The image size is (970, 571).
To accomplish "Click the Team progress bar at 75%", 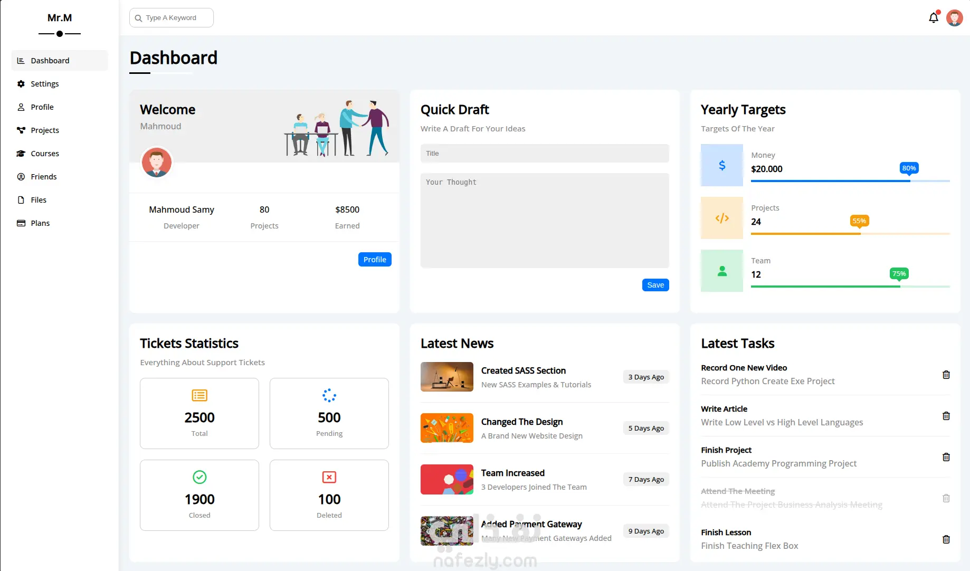I will pos(850,287).
